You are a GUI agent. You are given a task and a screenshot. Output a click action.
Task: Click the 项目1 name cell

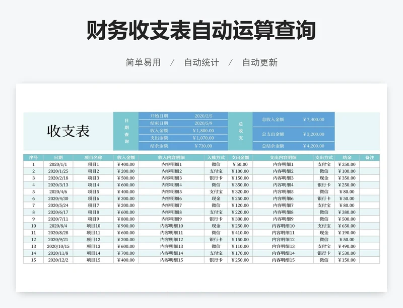tap(93, 164)
